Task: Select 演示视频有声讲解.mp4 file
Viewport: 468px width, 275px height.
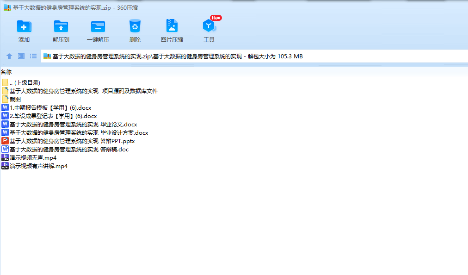Action: (x=35, y=166)
